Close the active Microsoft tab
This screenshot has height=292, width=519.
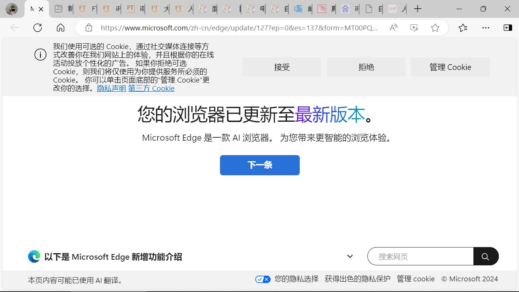(x=41, y=9)
